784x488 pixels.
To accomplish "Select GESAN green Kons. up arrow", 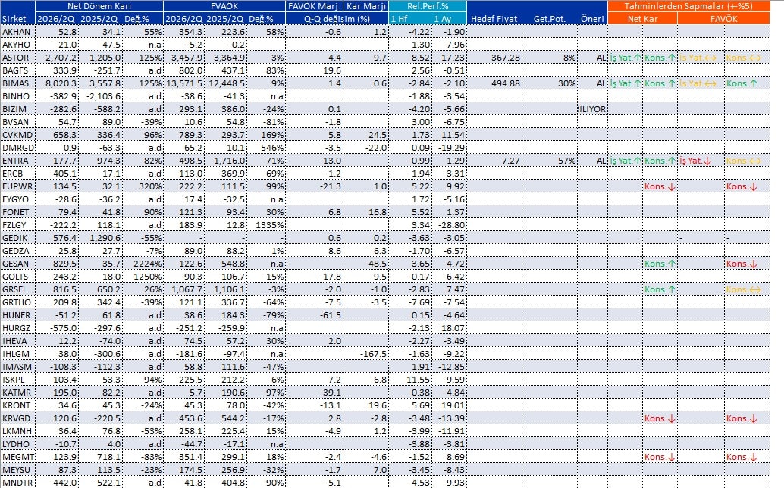I will [660, 264].
